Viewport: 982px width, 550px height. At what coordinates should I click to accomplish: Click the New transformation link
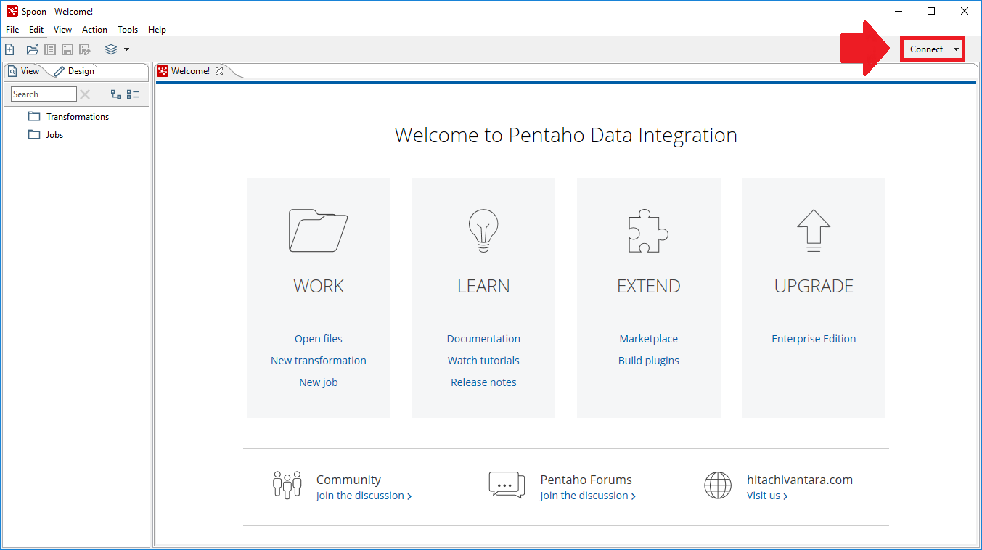click(x=318, y=361)
